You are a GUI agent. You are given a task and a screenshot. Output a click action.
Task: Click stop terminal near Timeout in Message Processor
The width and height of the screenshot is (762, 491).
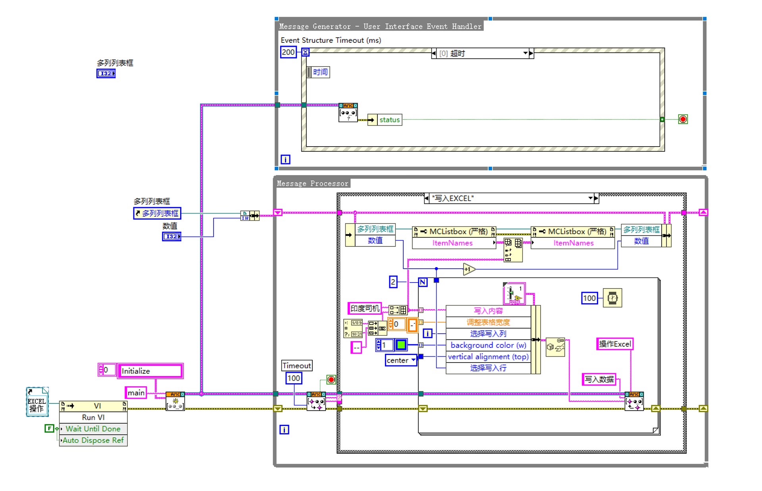pyautogui.click(x=331, y=380)
